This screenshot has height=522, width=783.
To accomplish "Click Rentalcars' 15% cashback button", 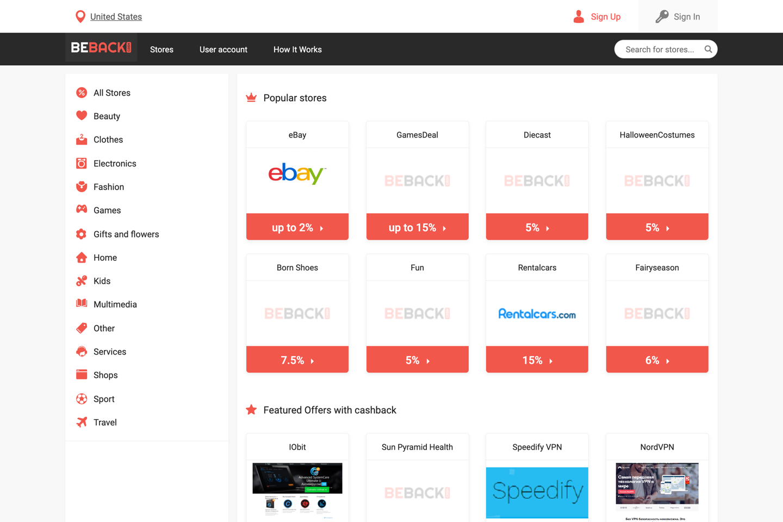I will (x=537, y=359).
